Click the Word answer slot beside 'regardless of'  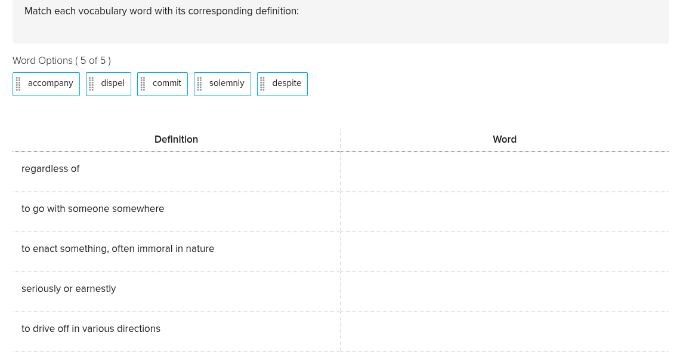coord(505,171)
